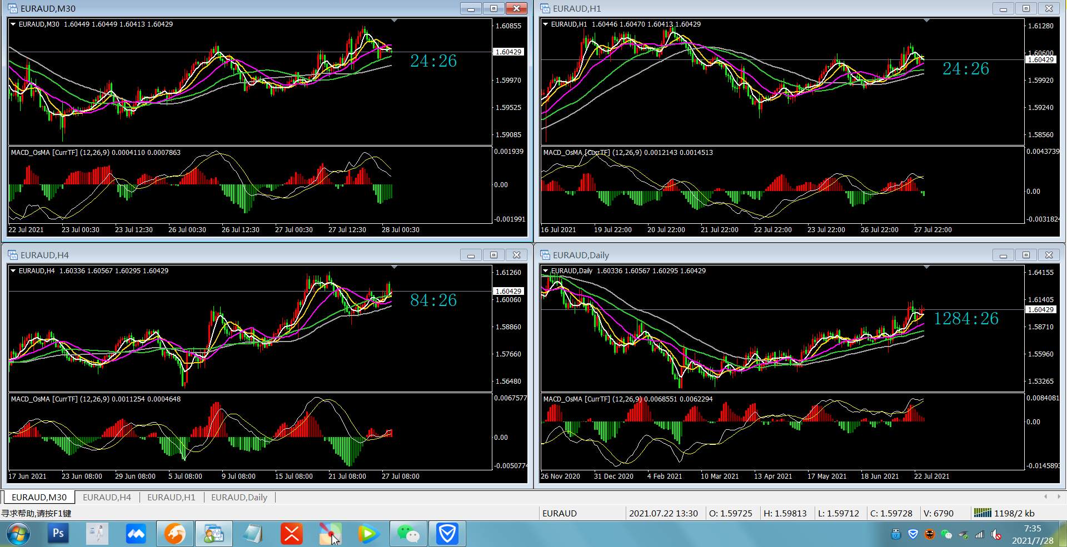Open the orange browser taskbar icon
The width and height of the screenshot is (1067, 547).
[x=174, y=534]
